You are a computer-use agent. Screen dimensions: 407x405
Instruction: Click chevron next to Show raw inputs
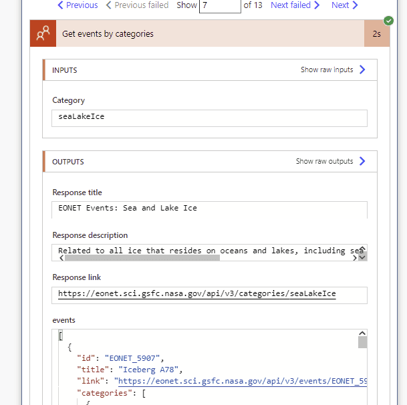[362, 70]
